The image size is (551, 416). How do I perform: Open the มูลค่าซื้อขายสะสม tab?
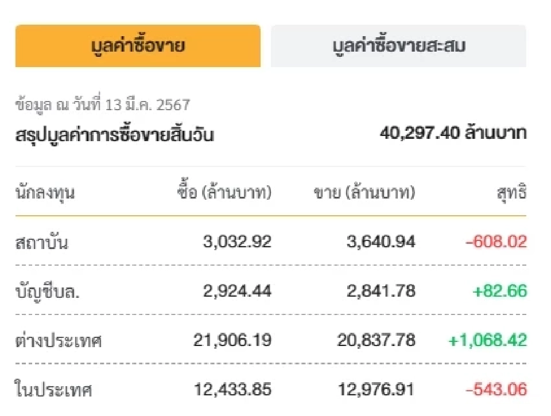[400, 45]
